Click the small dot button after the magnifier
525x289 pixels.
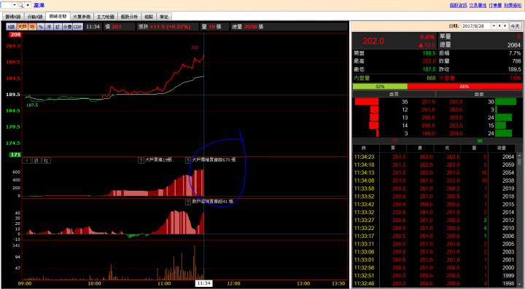tap(28, 5)
